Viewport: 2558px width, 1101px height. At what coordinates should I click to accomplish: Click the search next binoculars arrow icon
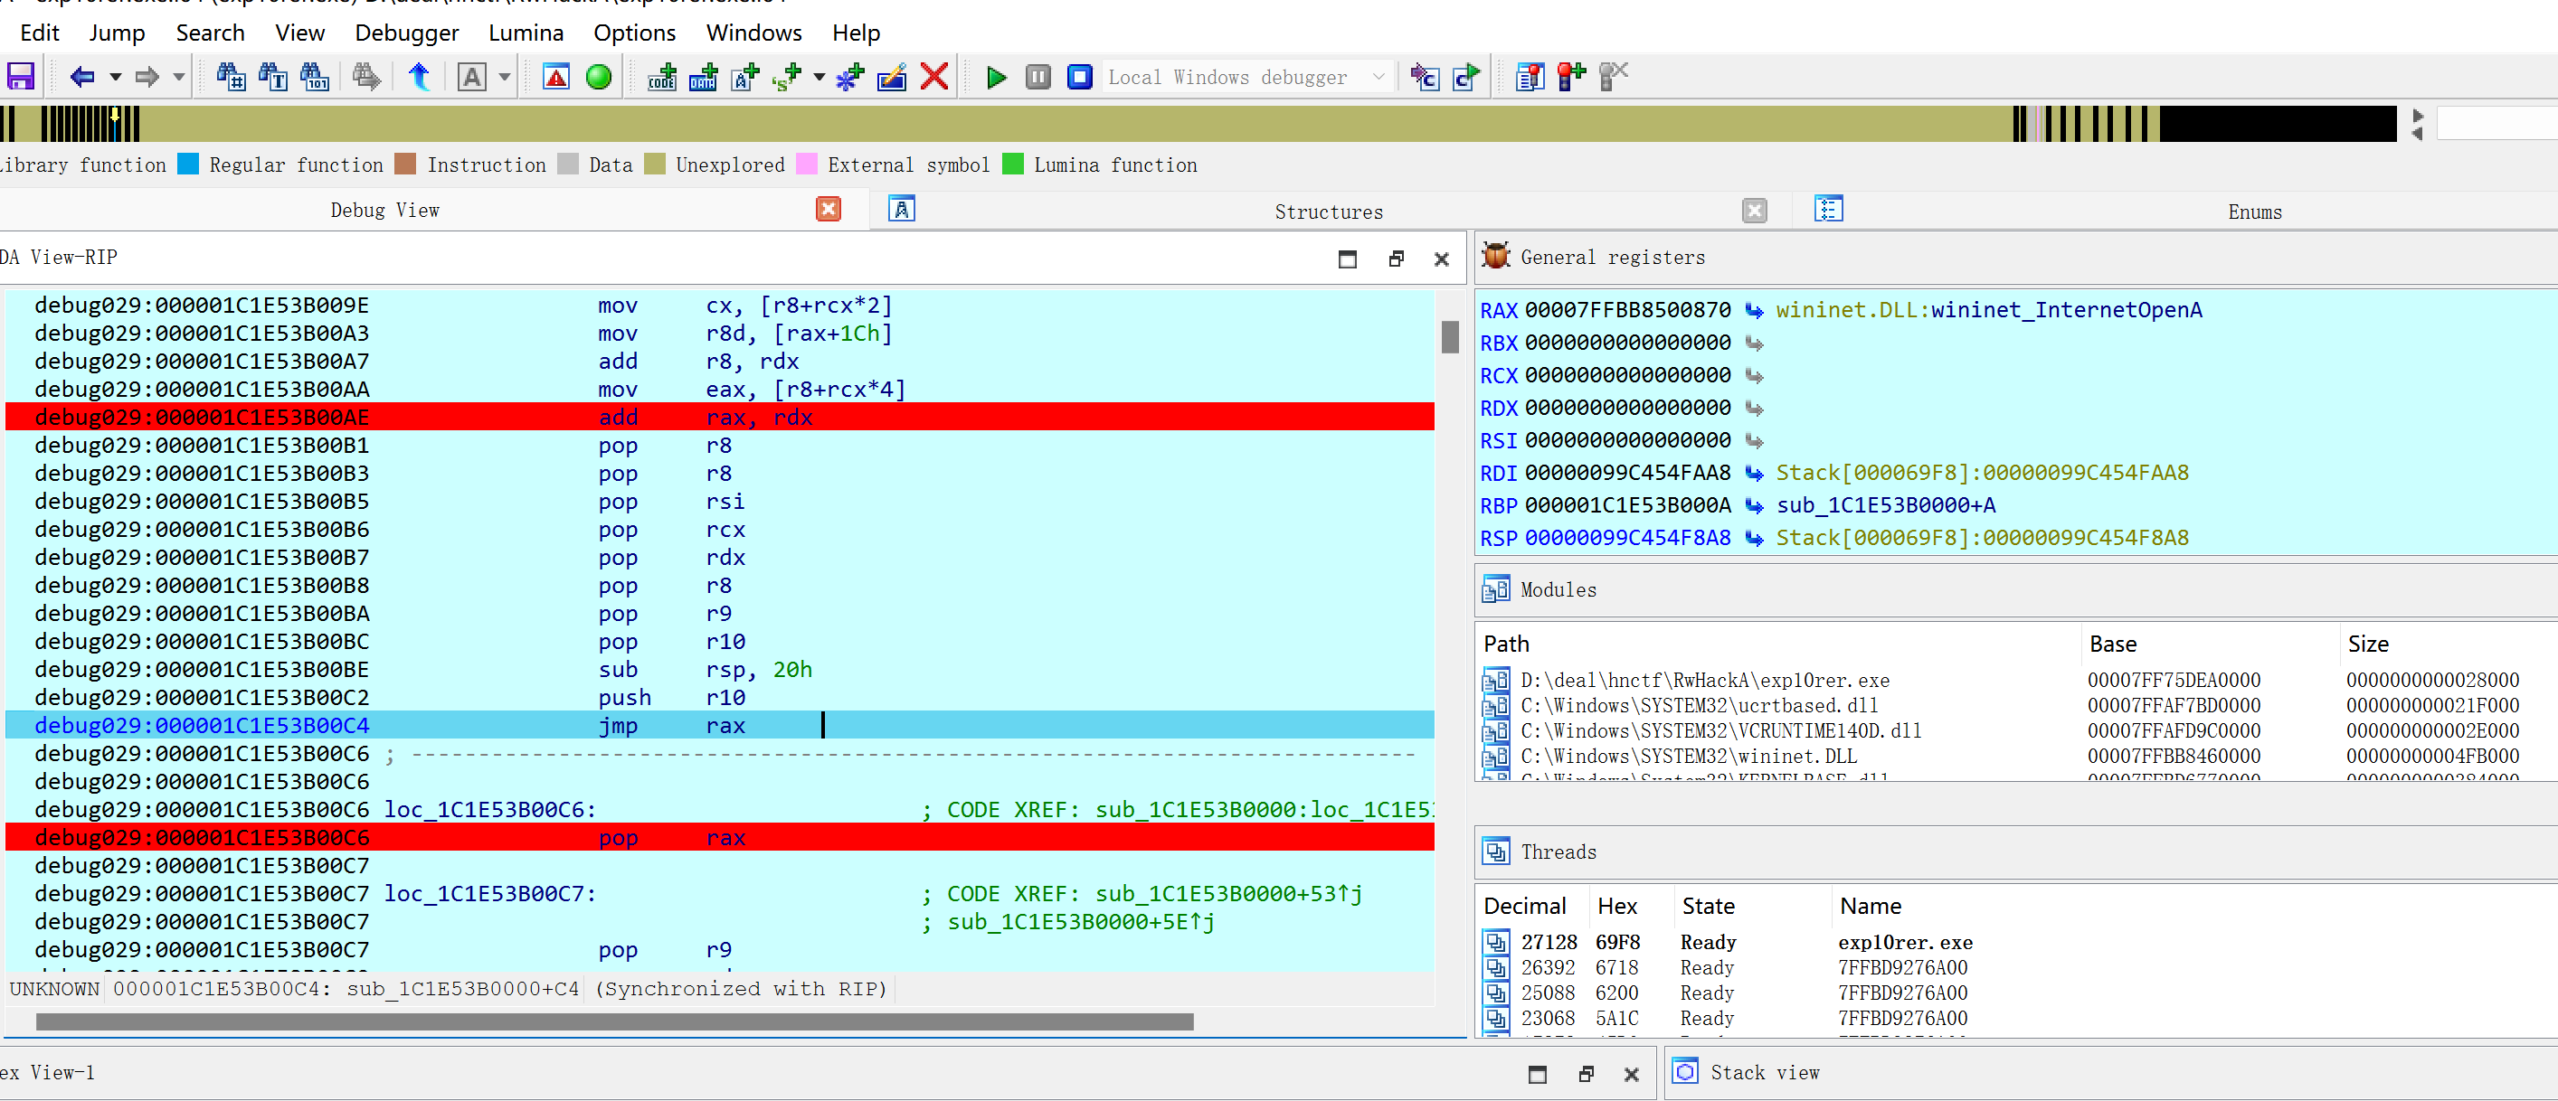366,77
